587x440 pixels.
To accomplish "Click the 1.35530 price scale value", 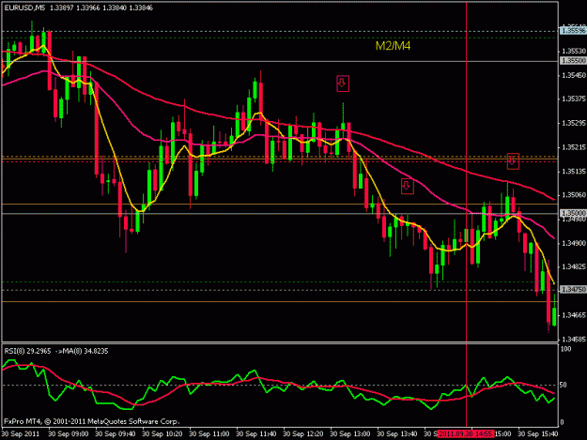I will [x=574, y=51].
